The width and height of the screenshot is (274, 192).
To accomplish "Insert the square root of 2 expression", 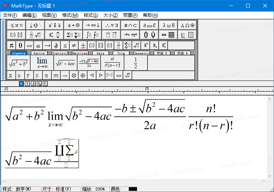I will (128, 75).
